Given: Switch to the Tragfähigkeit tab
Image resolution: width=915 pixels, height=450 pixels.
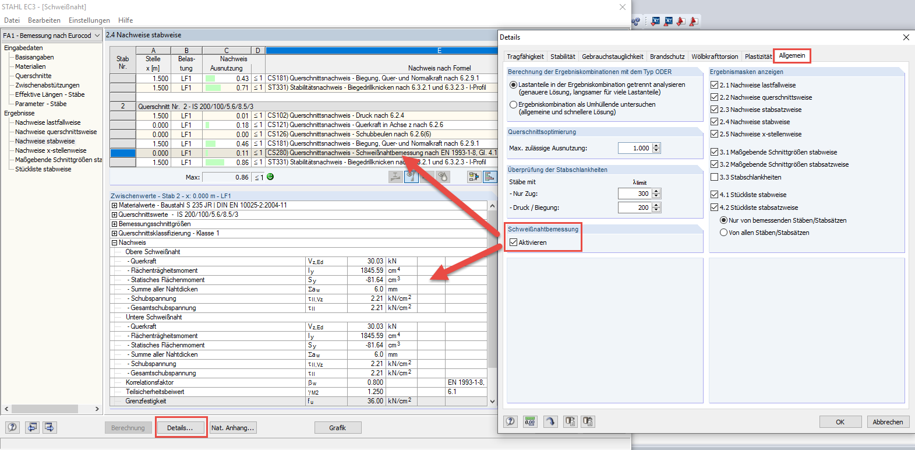Looking at the screenshot, I should pyautogui.click(x=525, y=57).
